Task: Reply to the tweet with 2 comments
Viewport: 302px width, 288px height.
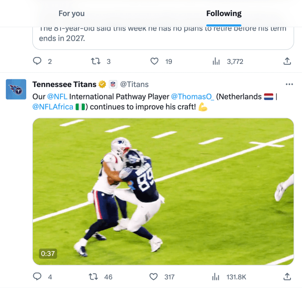Action: click(x=38, y=61)
